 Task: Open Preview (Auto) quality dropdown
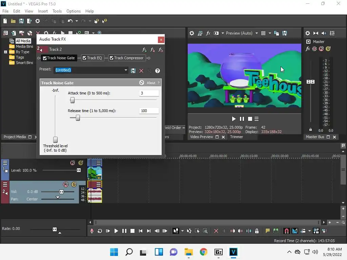click(257, 34)
